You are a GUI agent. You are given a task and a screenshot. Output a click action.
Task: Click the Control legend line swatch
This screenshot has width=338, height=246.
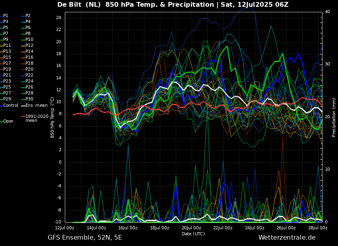[1, 106]
